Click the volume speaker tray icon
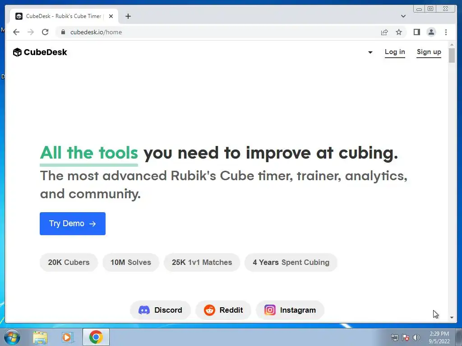The width and height of the screenshot is (462, 346). pyautogui.click(x=416, y=337)
